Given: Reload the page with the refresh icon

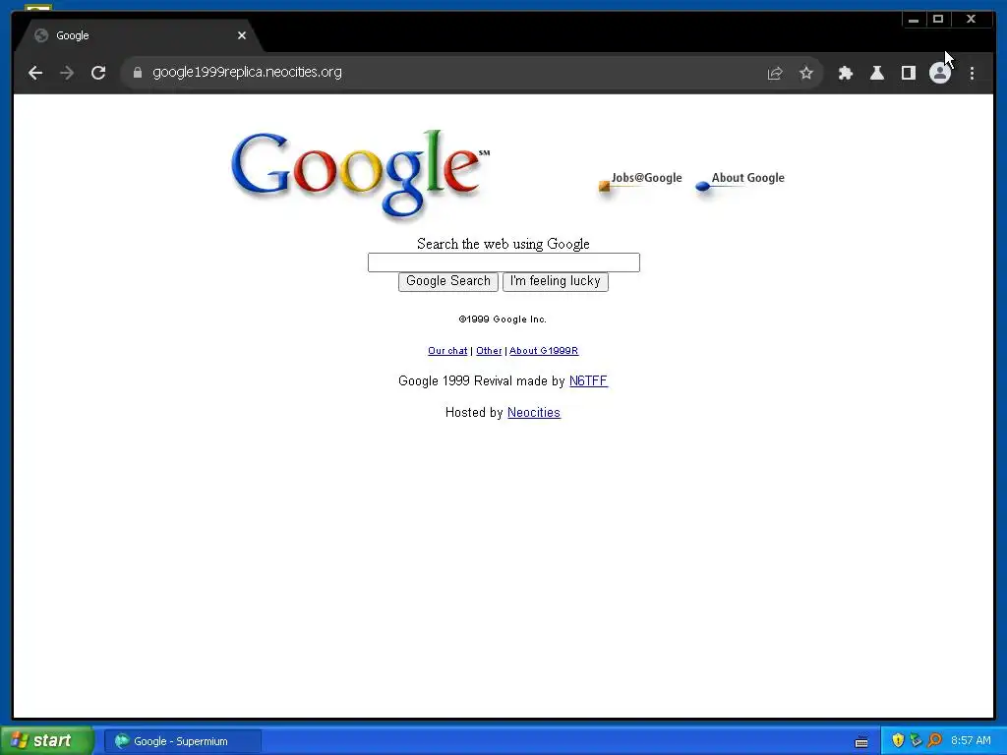Looking at the screenshot, I should [x=98, y=73].
